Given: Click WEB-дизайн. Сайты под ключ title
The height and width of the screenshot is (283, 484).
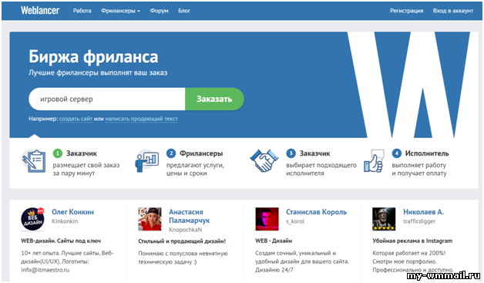Looking at the screenshot, I should 61,241.
